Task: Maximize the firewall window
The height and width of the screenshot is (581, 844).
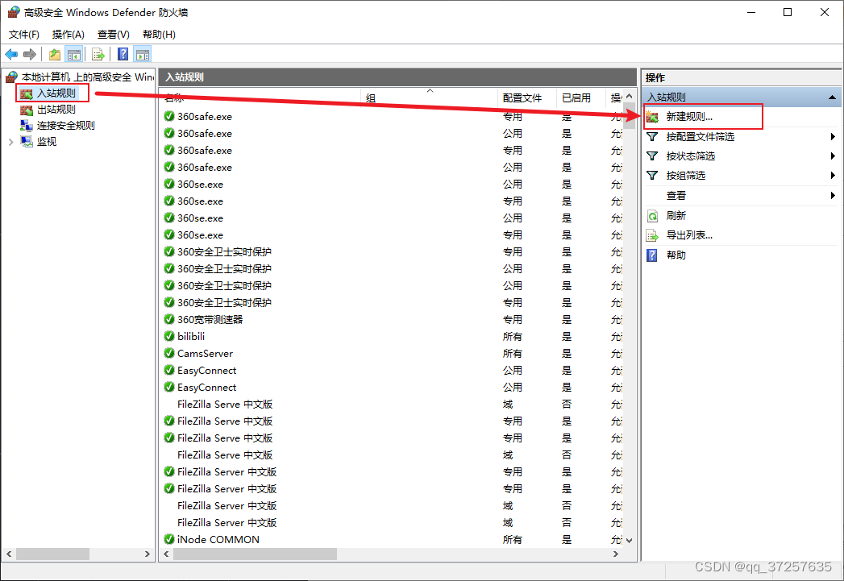Action: [x=788, y=12]
